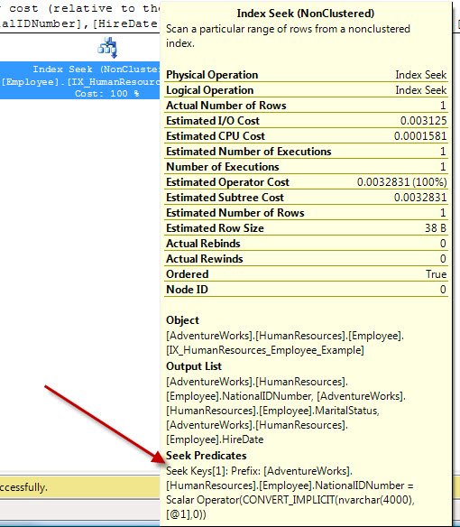Click the Actual Number of Rows row
This screenshot has height=527, width=460.
[x=306, y=106]
